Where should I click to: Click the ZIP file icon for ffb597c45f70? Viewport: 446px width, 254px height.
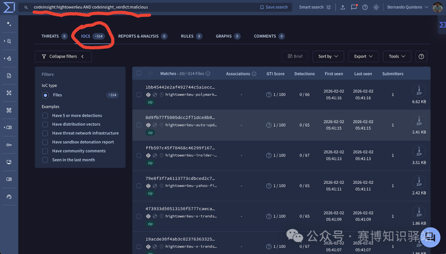pos(419,152)
